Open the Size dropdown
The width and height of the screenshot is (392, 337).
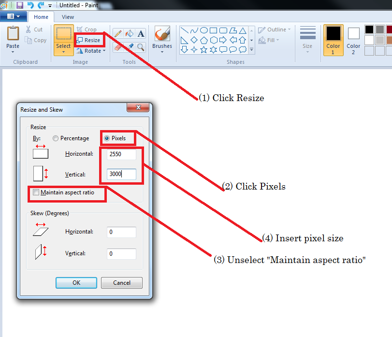pos(307,47)
